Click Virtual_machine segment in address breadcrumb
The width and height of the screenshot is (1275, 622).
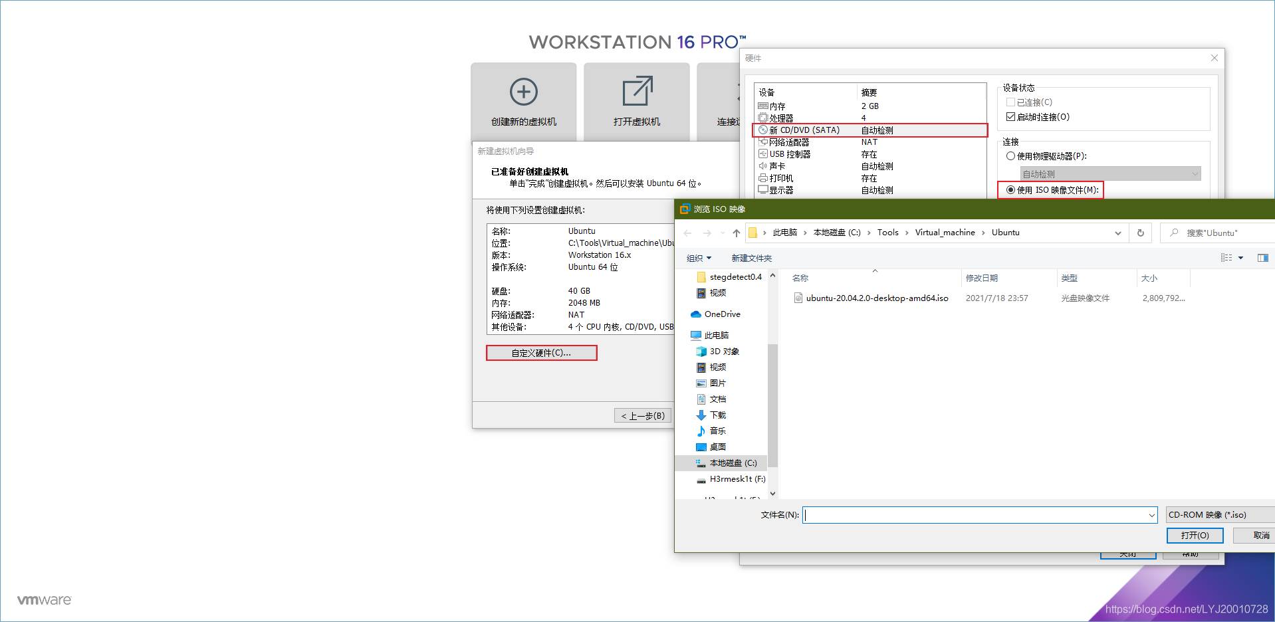pos(945,233)
